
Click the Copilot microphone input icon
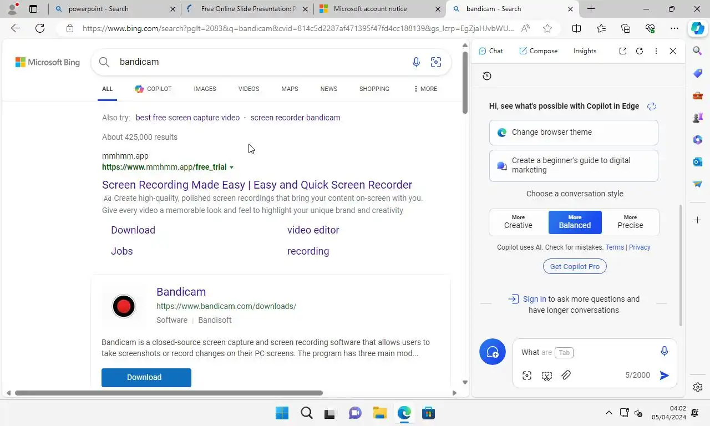point(665,351)
